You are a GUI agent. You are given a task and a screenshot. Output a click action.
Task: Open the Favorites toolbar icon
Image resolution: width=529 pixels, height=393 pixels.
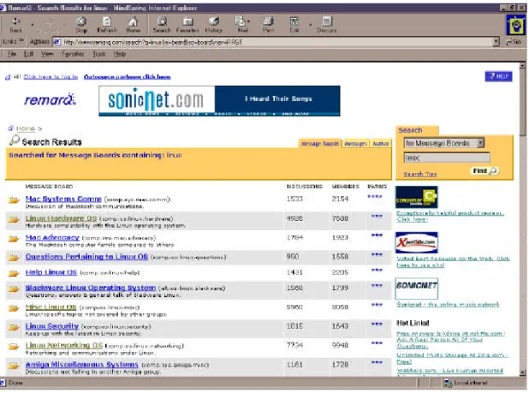point(187,25)
